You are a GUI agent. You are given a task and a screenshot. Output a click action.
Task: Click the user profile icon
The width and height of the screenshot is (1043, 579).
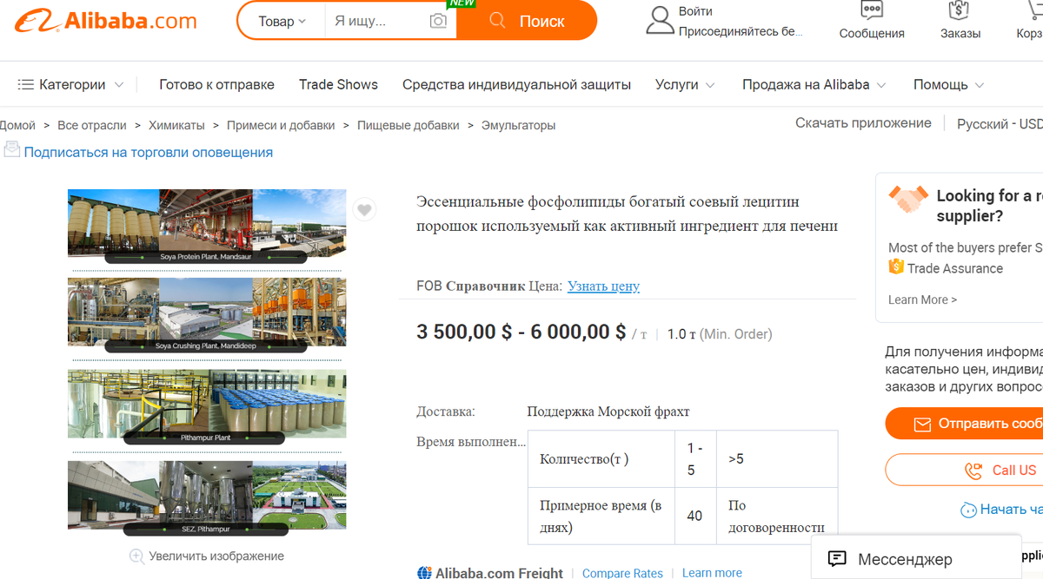click(x=660, y=21)
